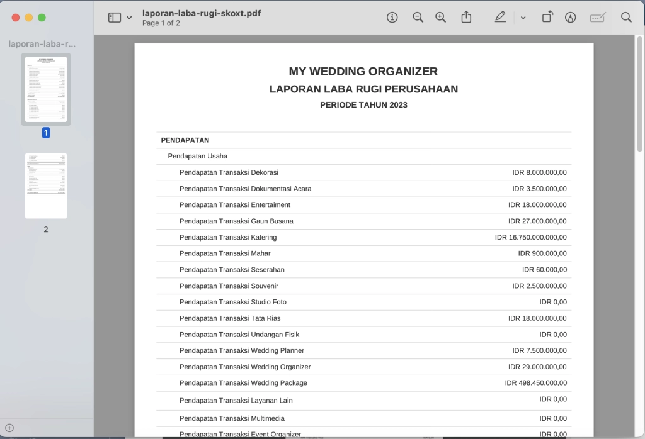Screen dimensions: 645x439
Task: Zoom in on the document
Action: click(440, 17)
